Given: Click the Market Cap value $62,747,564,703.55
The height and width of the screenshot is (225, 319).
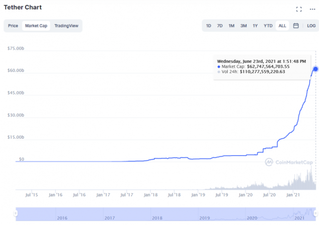Looking at the screenshot, I should tap(268, 66).
